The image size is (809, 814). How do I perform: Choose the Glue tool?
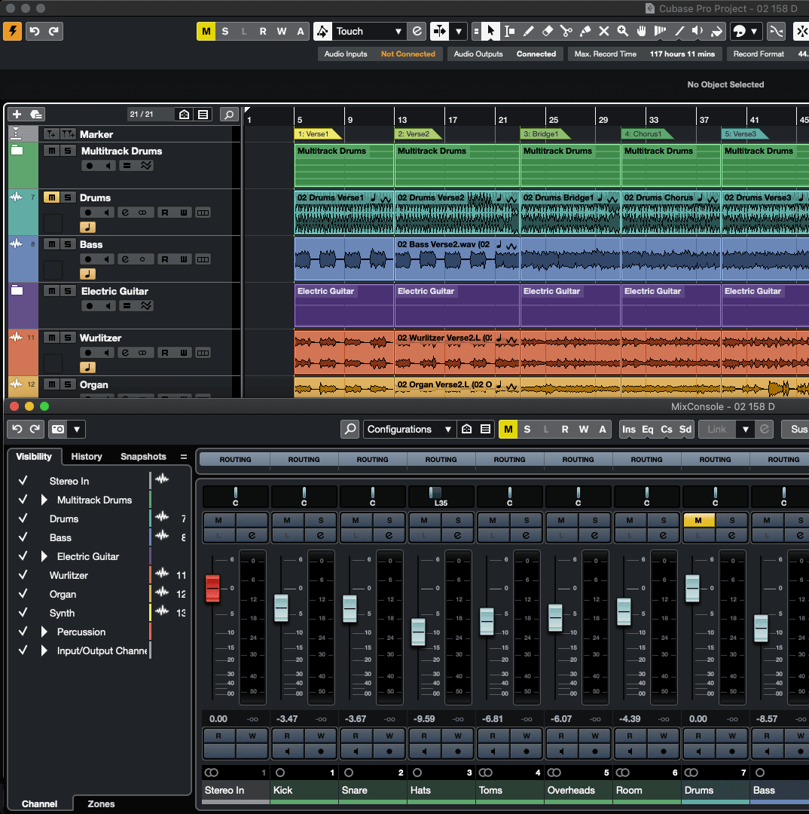585,31
